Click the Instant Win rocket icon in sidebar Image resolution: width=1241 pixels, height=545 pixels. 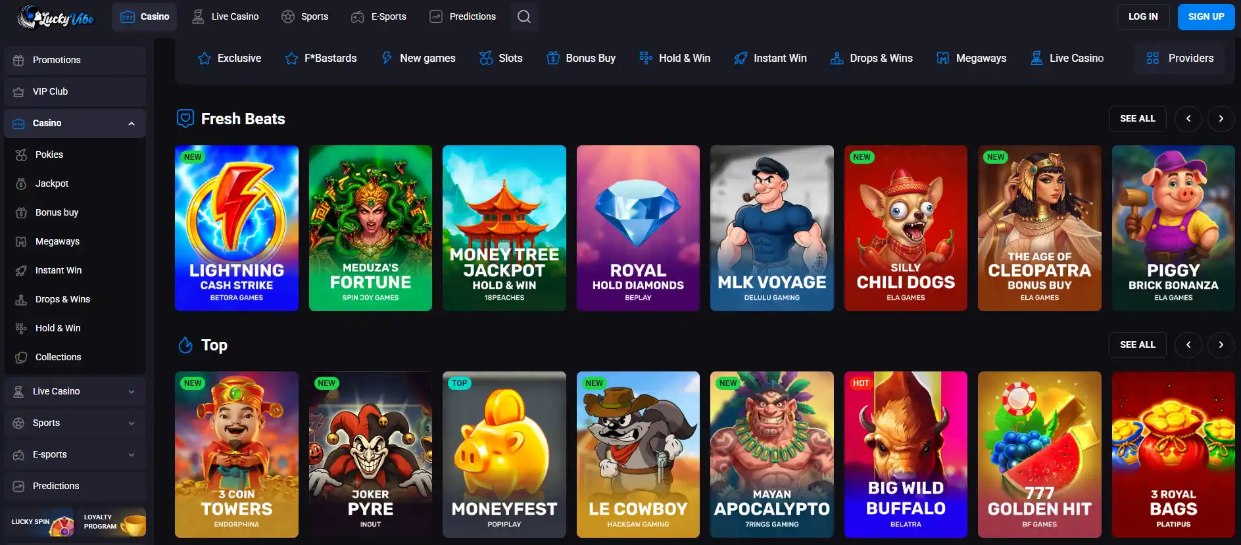(21, 270)
